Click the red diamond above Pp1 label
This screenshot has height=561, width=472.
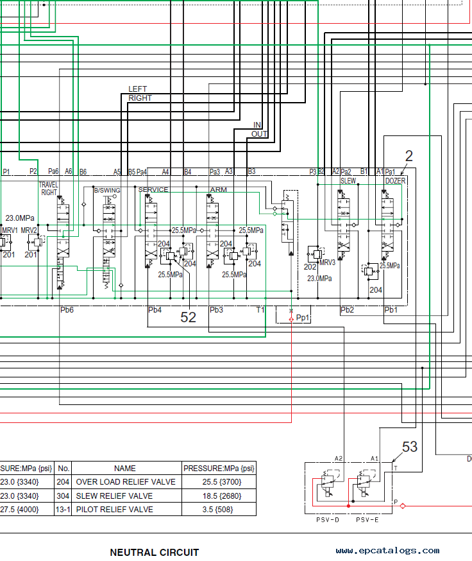[291, 320]
